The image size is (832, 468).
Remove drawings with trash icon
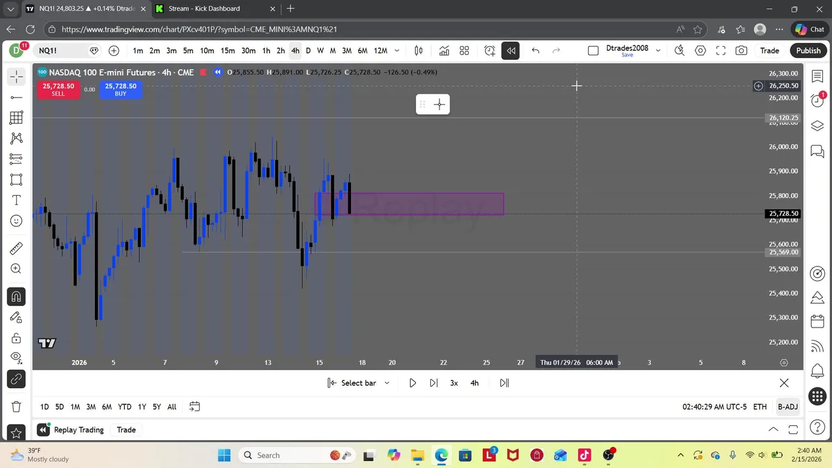16,407
